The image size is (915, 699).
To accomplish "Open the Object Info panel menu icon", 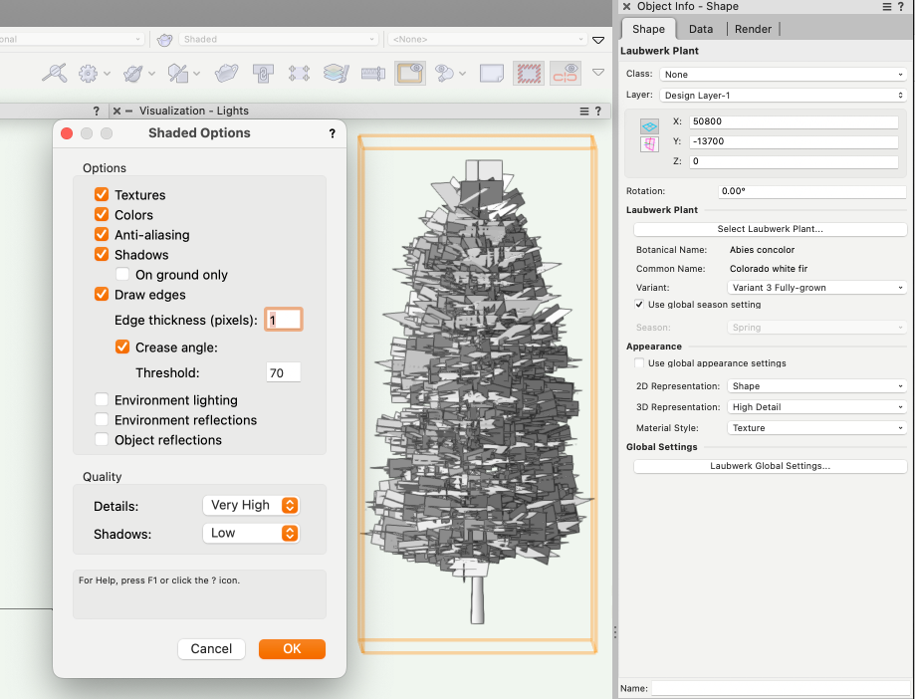I will [886, 7].
